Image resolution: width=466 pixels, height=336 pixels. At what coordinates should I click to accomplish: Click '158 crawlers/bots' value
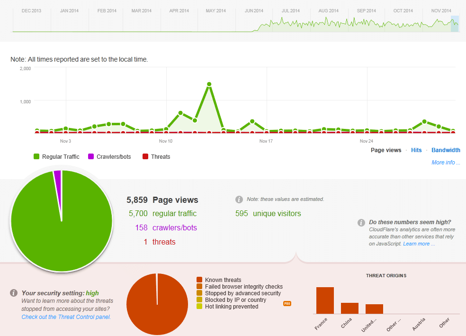tap(166, 228)
